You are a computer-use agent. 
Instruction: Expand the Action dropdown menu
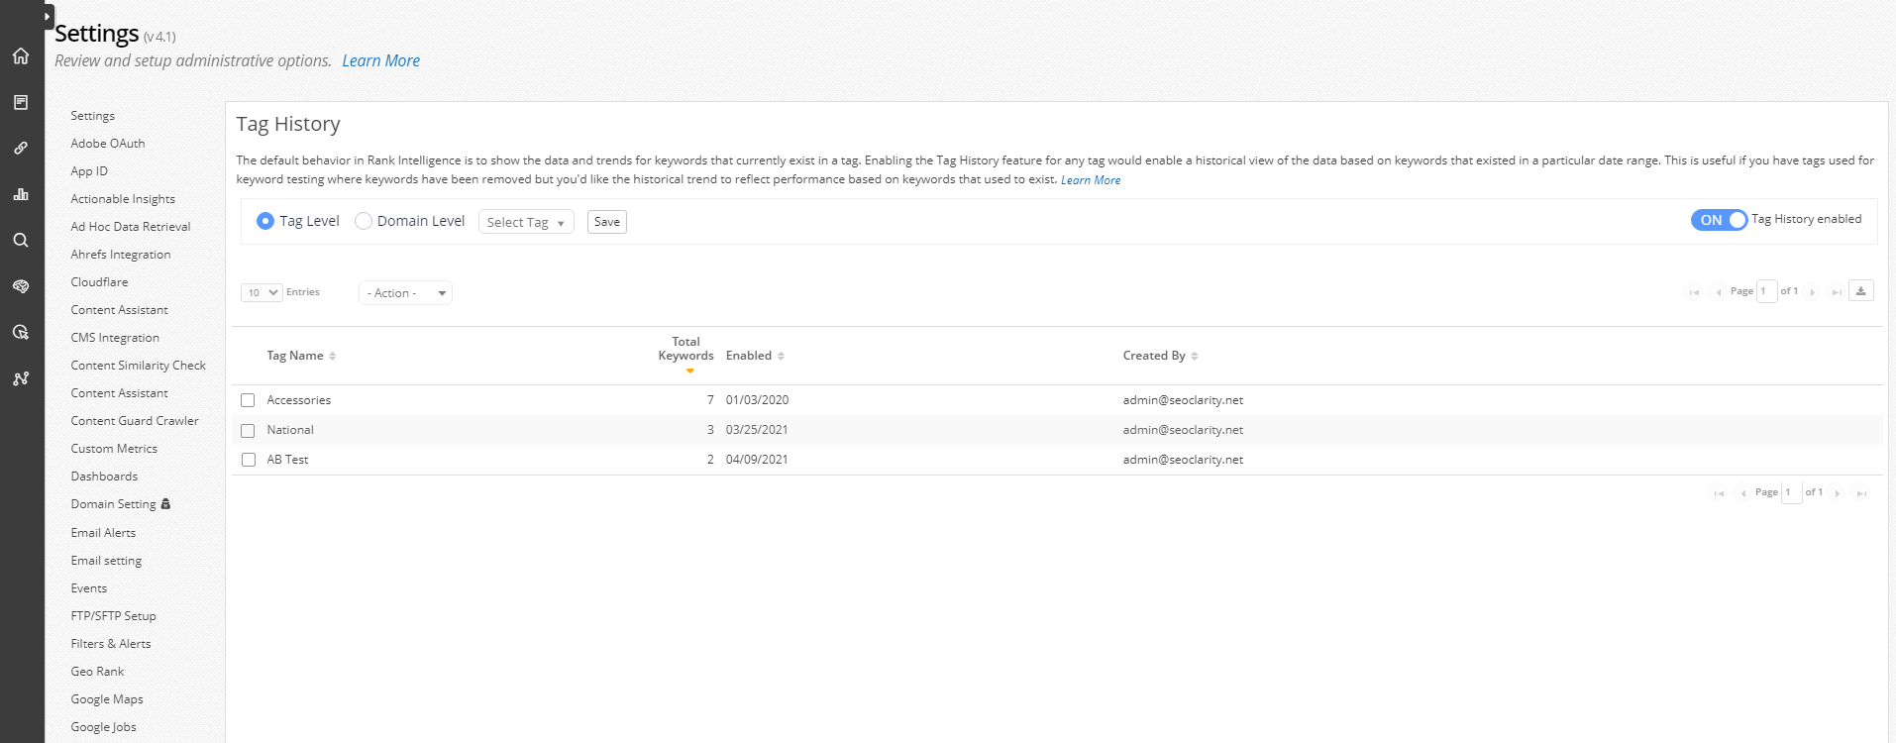pos(405,293)
